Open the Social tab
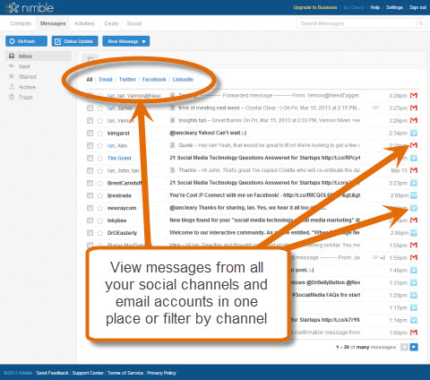Viewport: 430px width, 380px height. pos(134,23)
